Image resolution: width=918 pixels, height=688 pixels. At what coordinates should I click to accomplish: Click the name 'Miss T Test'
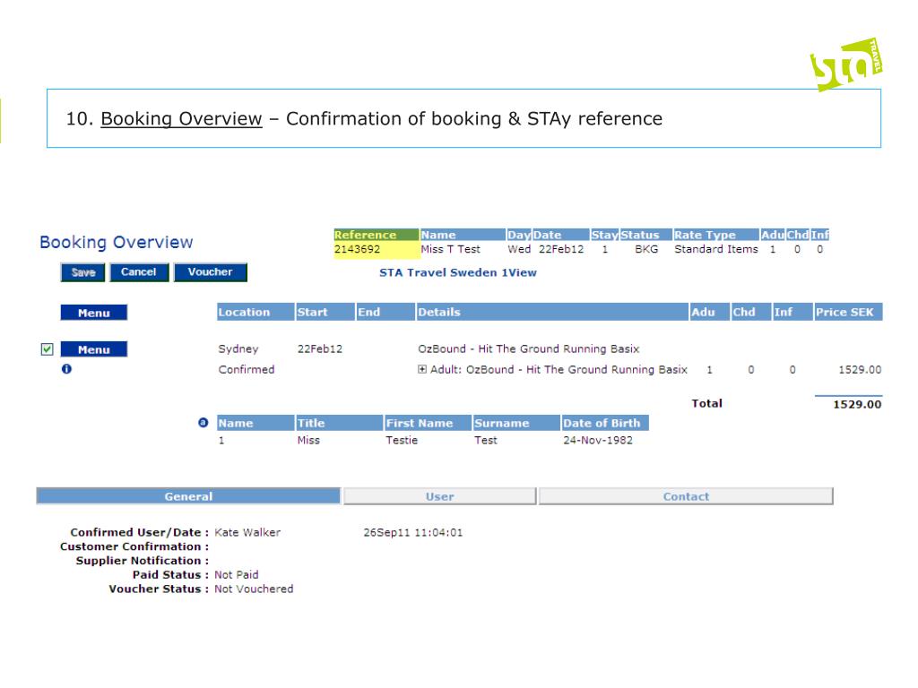coord(450,249)
